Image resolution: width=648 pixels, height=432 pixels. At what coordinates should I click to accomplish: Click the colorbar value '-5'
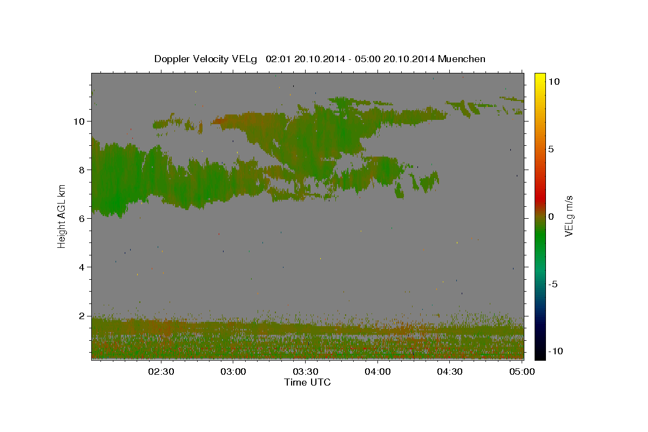(553, 284)
